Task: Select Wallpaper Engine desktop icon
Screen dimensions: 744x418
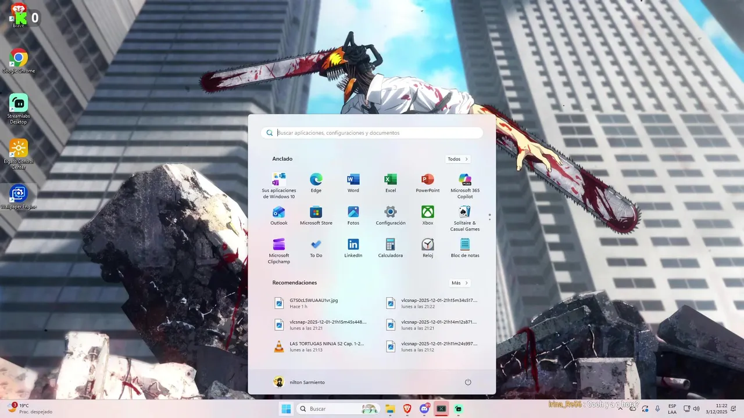Action: click(x=19, y=197)
